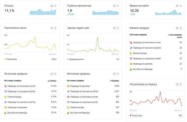Image resolution: width=187 pixels, height=122 pixels.
Task: Click Глубина просмотра widget title
Action: 79,6
